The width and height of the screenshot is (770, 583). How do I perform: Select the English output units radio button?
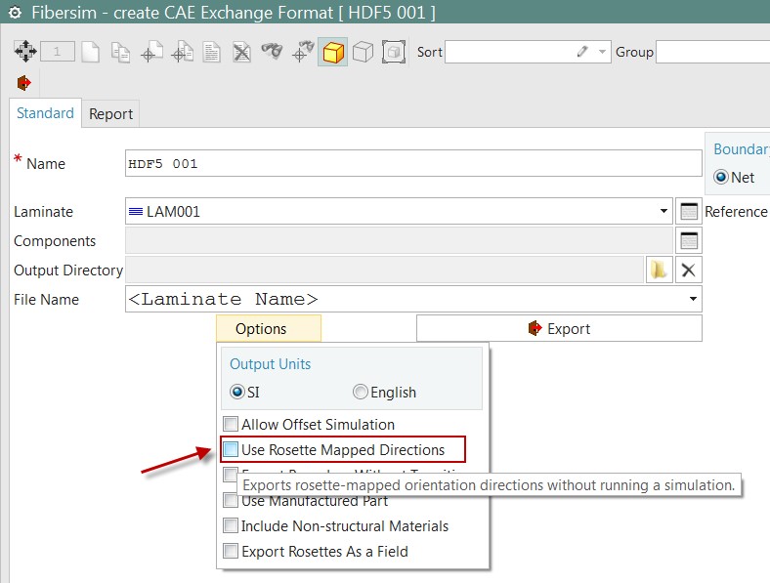[361, 393]
